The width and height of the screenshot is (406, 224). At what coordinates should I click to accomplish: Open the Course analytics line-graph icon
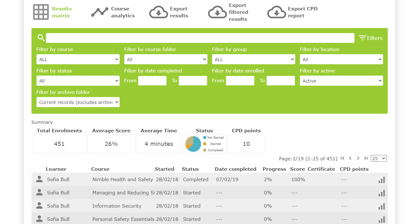(x=100, y=12)
